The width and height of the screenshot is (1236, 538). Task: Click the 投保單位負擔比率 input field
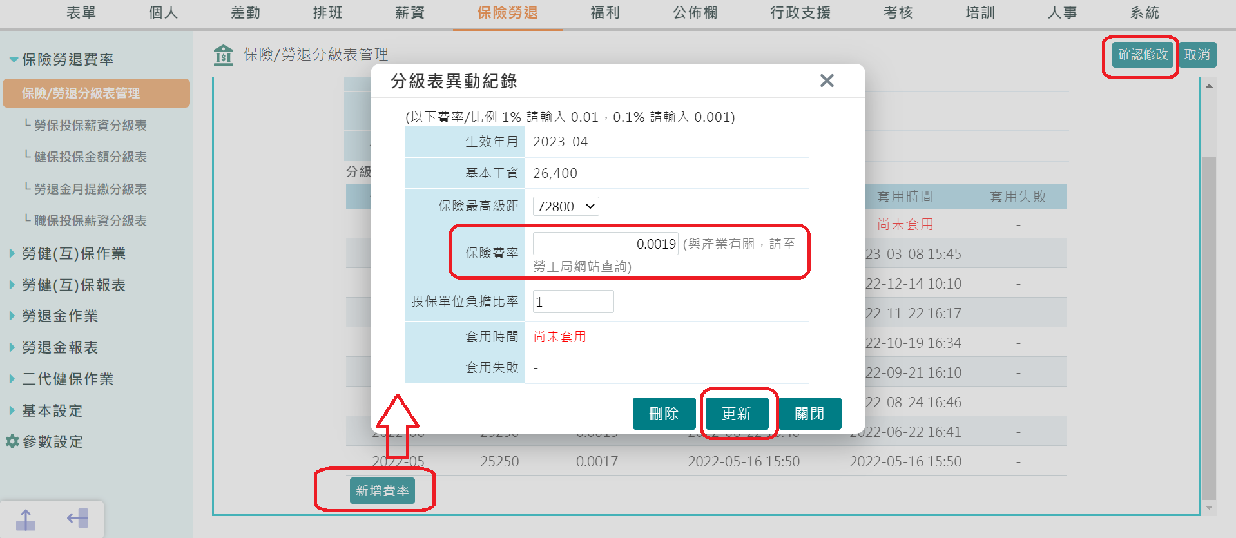pos(574,302)
